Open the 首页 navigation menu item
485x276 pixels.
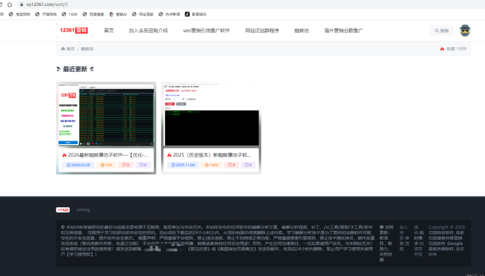point(108,30)
